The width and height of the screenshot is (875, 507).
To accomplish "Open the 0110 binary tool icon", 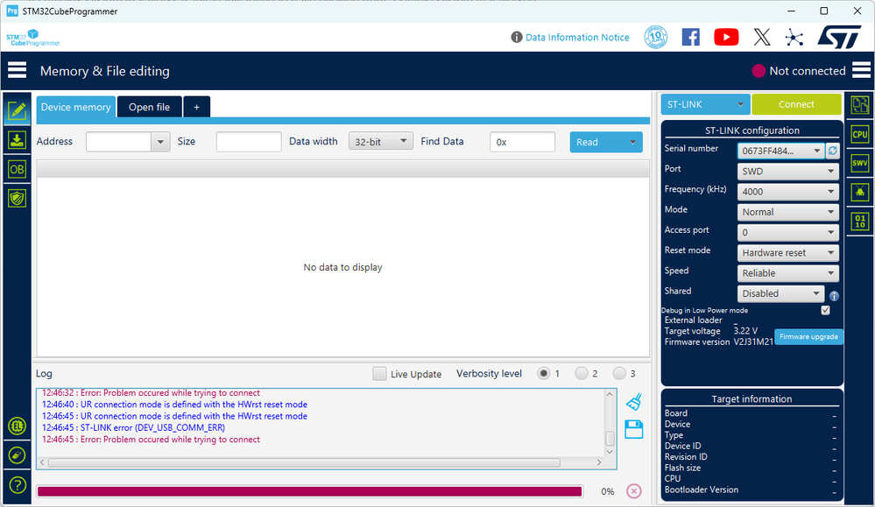I will [860, 222].
